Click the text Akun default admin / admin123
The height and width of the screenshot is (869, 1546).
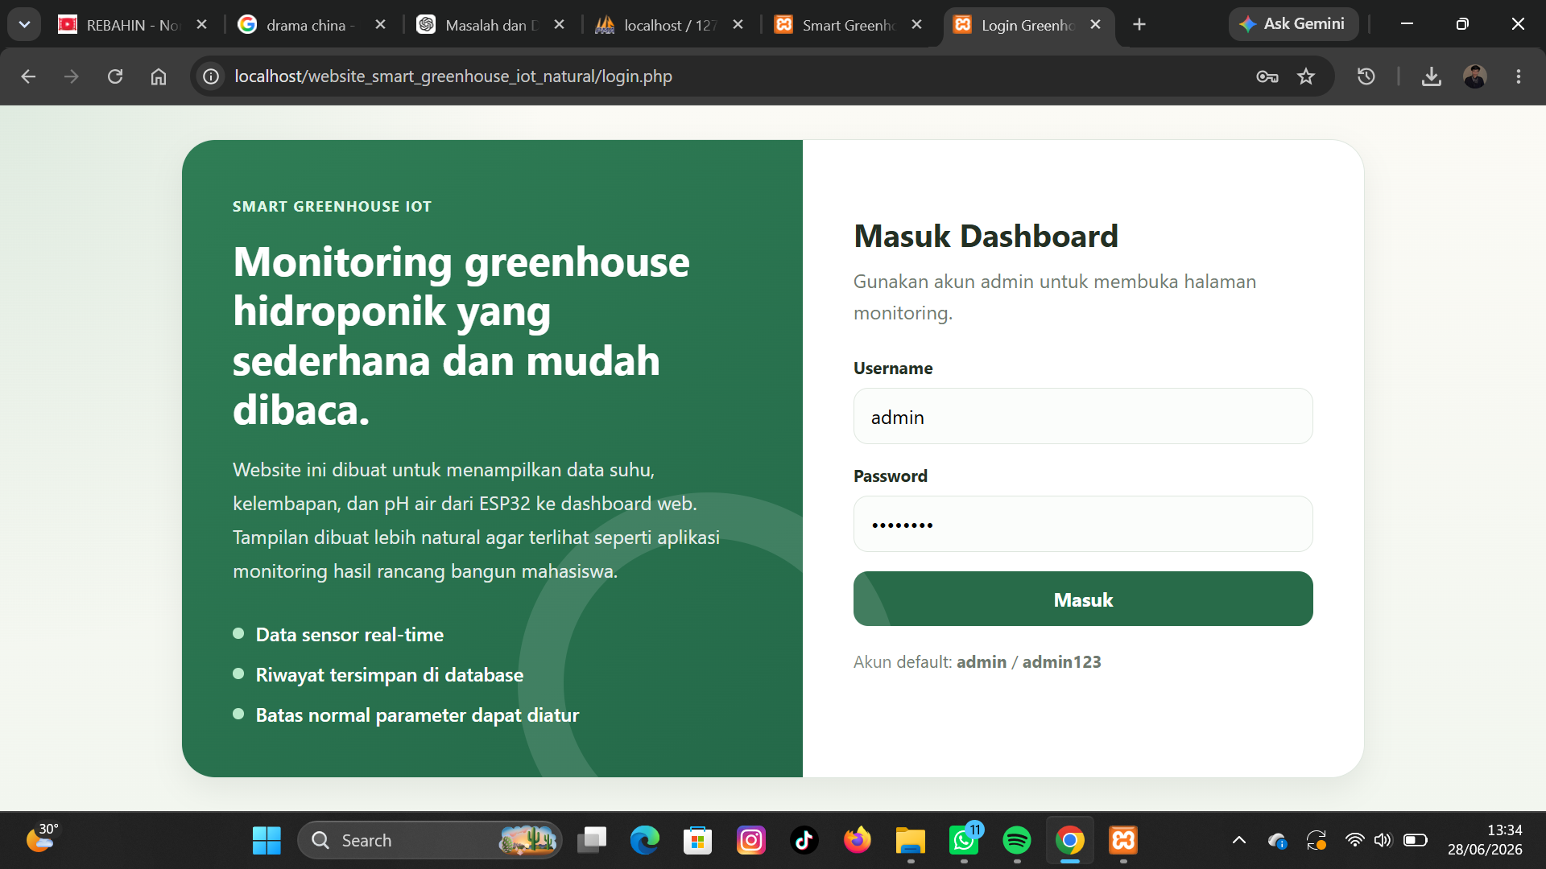(x=978, y=661)
